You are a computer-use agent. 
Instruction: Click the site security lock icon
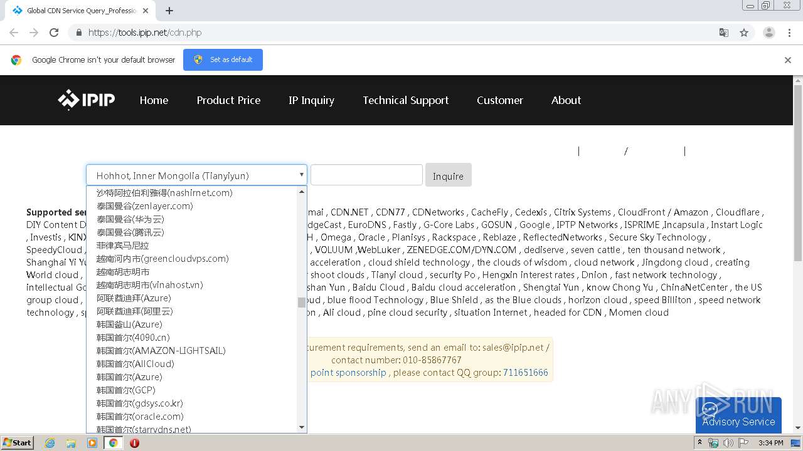78,33
